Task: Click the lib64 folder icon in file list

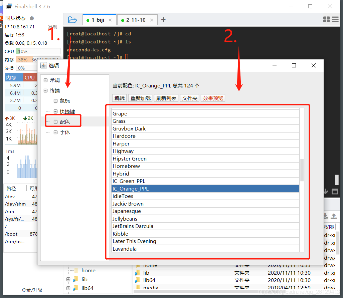Action: 138,280
